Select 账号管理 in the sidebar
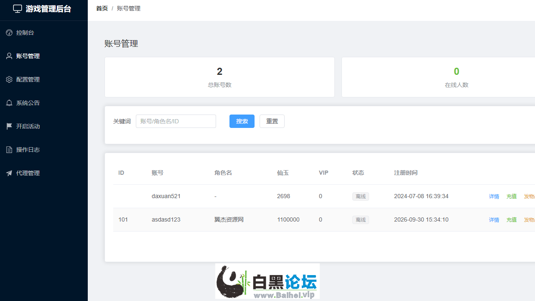 (x=44, y=56)
